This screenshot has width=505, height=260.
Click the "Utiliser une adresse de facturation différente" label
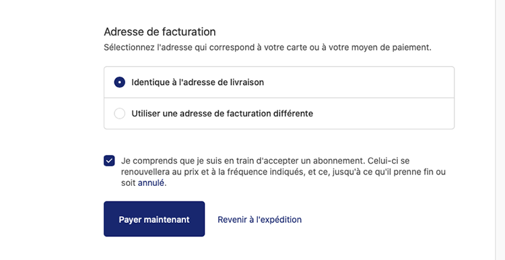point(222,114)
